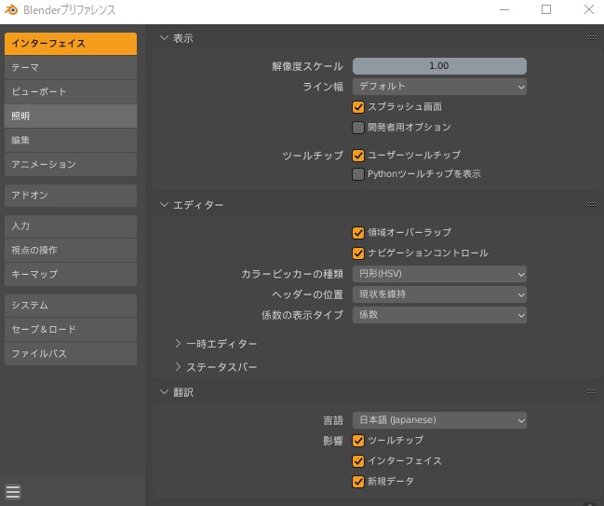Grab the 表示 panel drag handle dots

[592, 37]
